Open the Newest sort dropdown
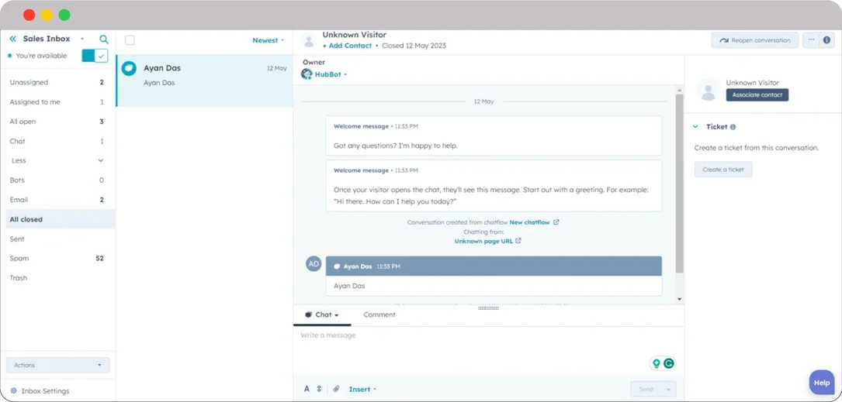The image size is (842, 402). [269, 40]
